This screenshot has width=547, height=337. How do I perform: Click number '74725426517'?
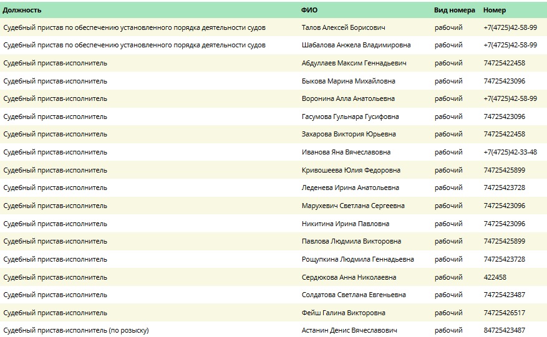(505, 313)
